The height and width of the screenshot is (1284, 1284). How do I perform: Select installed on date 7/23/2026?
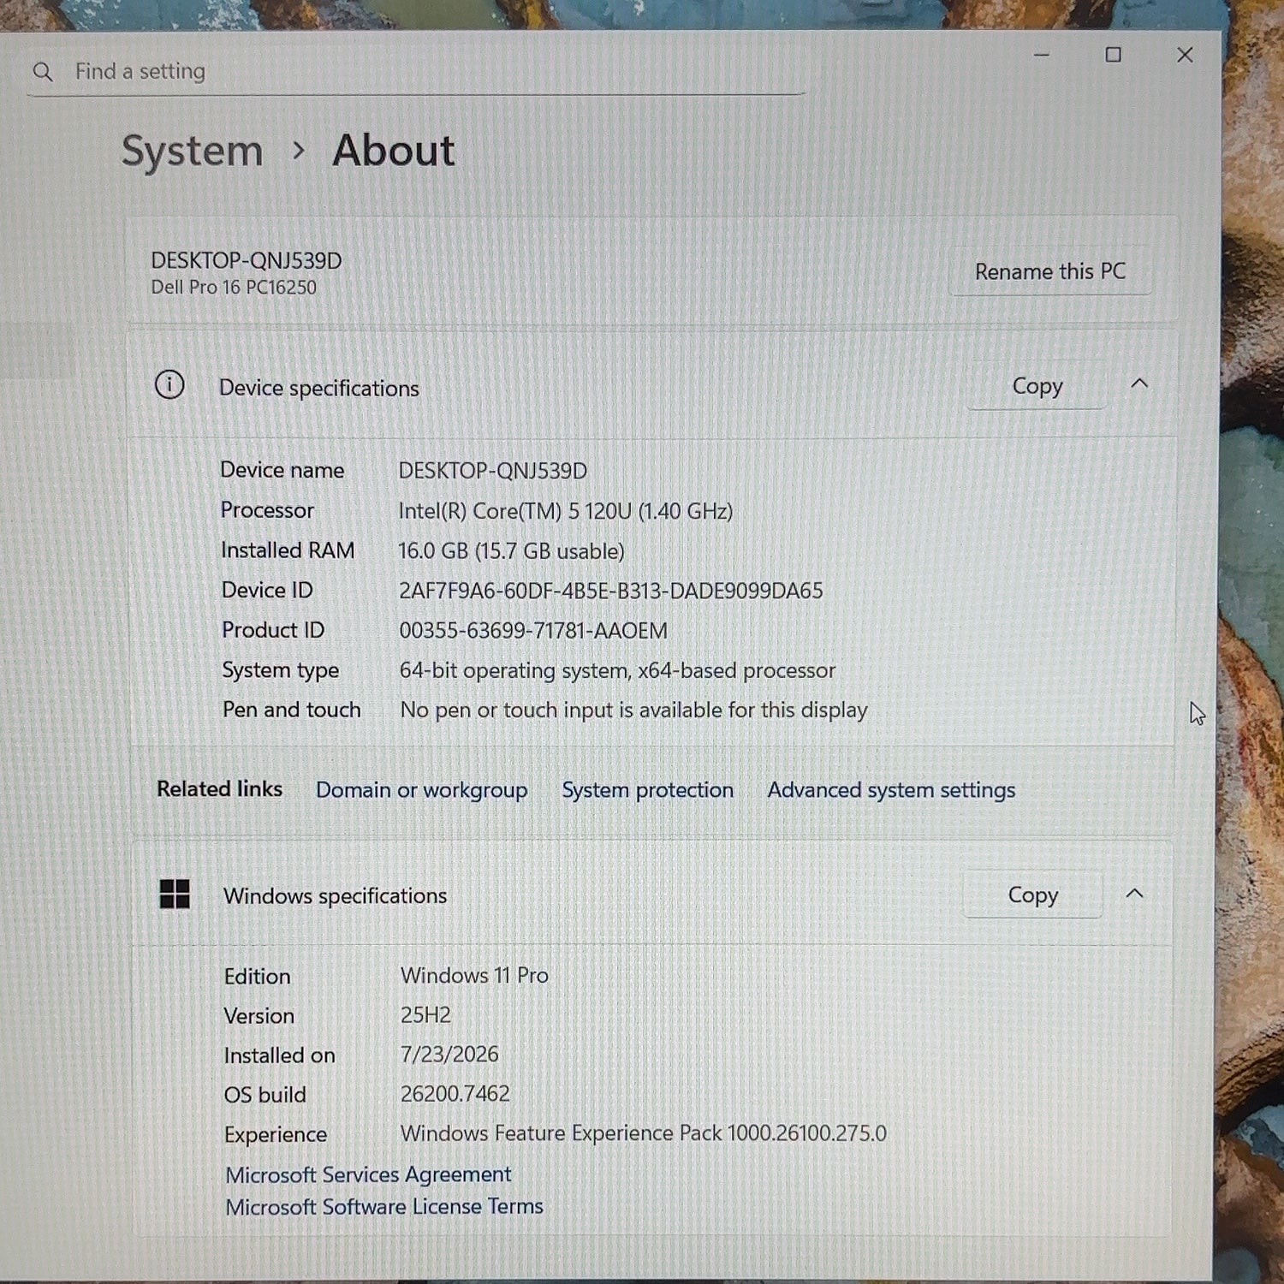click(449, 1055)
